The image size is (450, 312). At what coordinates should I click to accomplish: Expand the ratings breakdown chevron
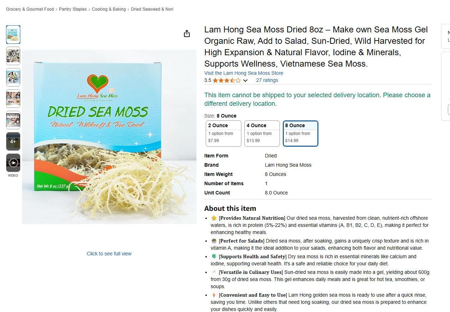(x=245, y=81)
